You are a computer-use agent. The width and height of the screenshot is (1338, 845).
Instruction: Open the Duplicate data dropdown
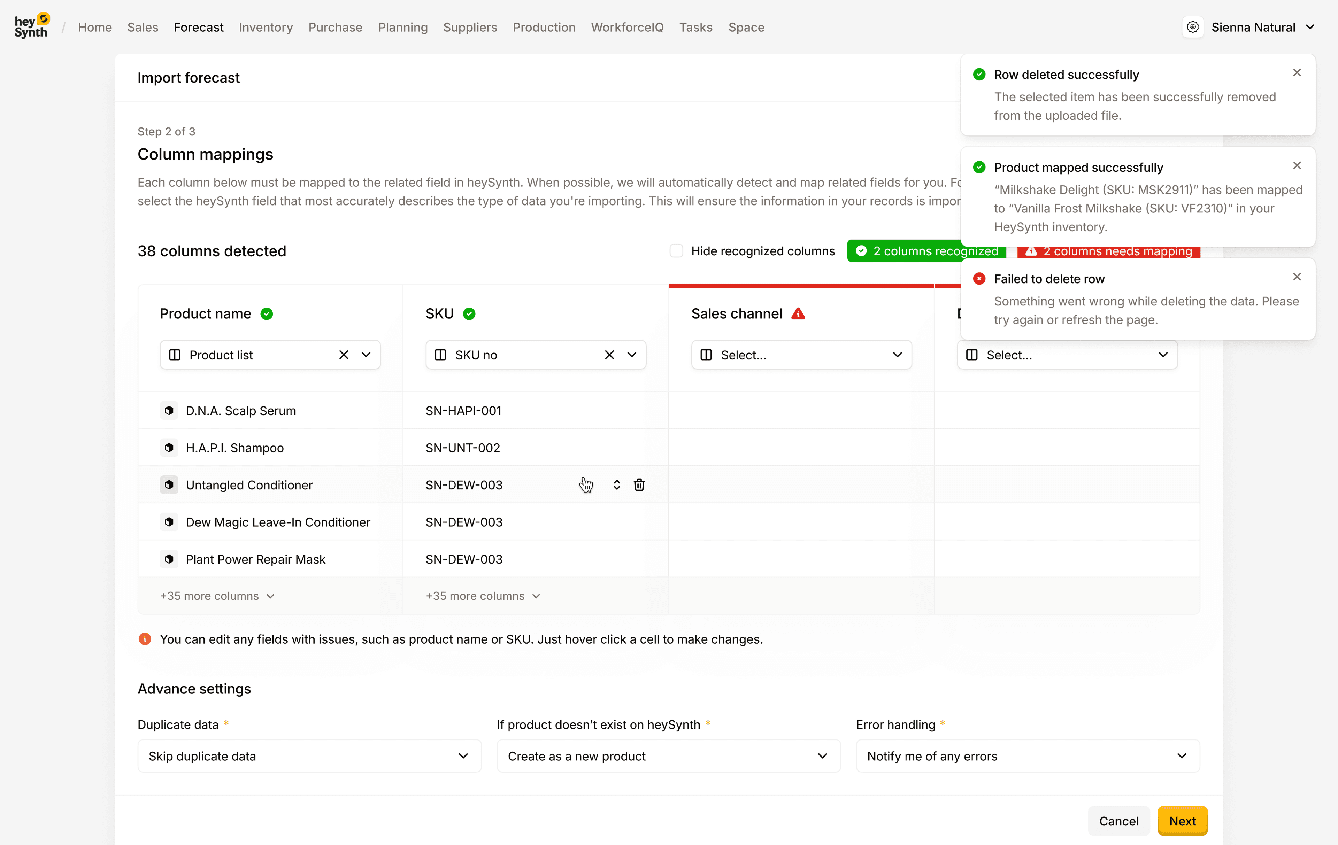point(309,756)
